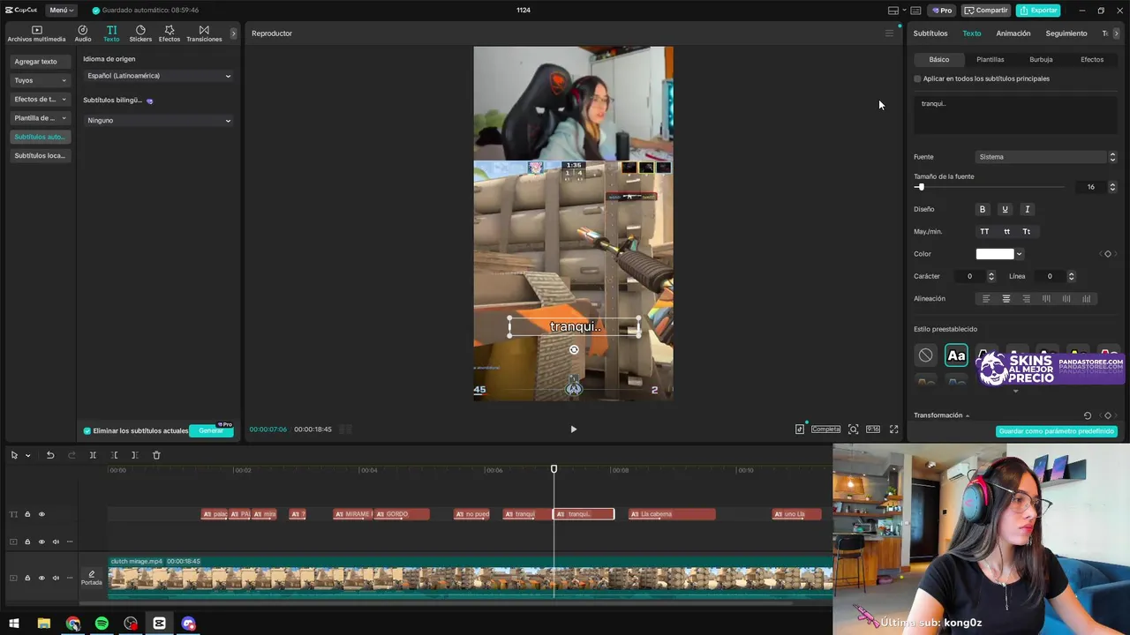Lock the empty middle video track
The height and width of the screenshot is (635, 1130).
click(27, 542)
